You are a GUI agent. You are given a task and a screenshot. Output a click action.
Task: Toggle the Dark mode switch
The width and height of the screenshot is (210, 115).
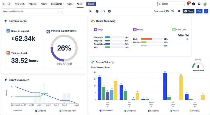pos(166,11)
